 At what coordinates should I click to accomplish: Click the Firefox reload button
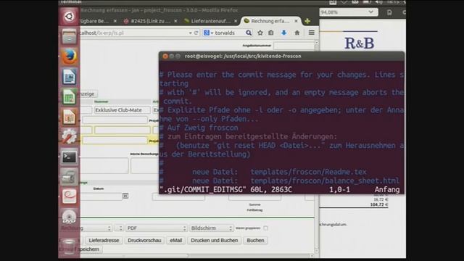[x=196, y=33]
